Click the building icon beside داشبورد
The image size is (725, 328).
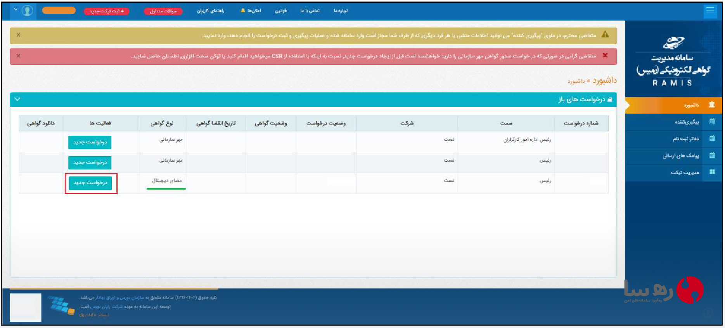pos(712,105)
